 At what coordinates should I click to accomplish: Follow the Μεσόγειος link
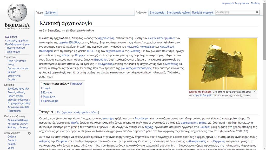pyautogui.click(x=172, y=64)
